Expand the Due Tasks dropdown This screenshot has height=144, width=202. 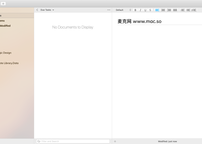47,10
